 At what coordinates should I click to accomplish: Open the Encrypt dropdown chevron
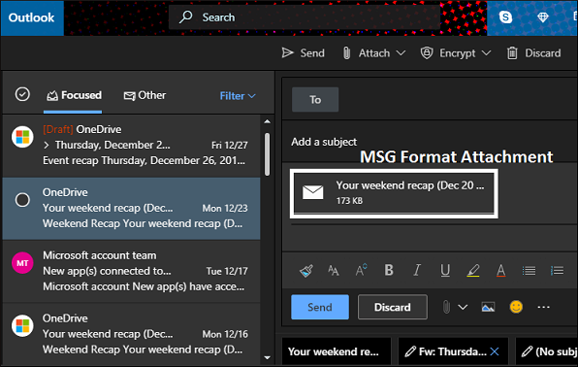(x=486, y=53)
